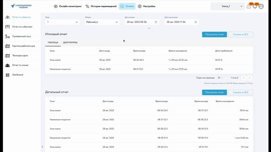The image size is (271, 152).
Task: Click the 59.61 сек duration cell
Action: pos(244,111)
